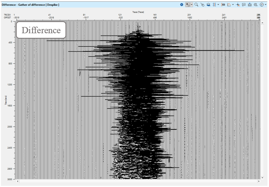Open the layers stack icon
Image resolution: width=269 pixels, height=187 pixels.
208,5
